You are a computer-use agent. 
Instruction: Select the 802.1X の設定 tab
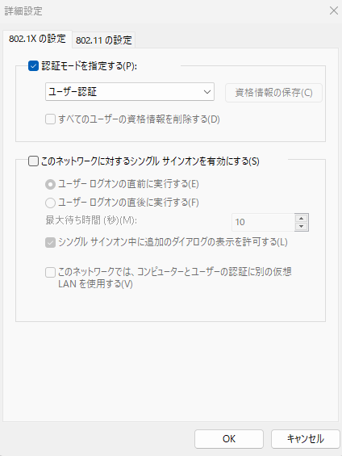click(x=37, y=39)
